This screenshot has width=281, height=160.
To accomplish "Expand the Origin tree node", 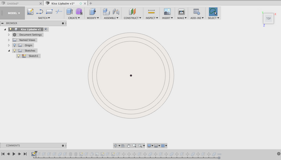I will 9,45.
